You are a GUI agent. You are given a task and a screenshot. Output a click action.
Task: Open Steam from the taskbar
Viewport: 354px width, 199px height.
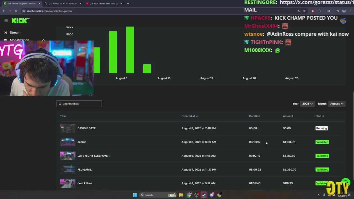click(204, 195)
